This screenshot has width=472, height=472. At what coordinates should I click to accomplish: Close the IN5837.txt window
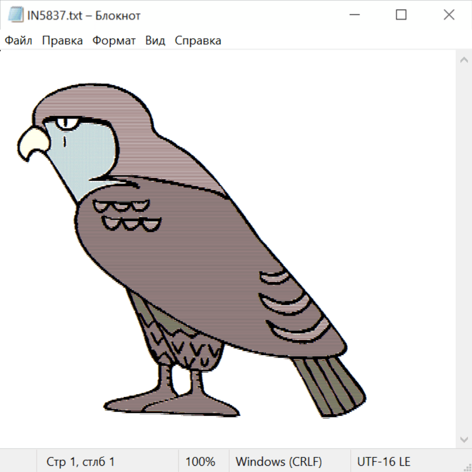click(x=449, y=15)
